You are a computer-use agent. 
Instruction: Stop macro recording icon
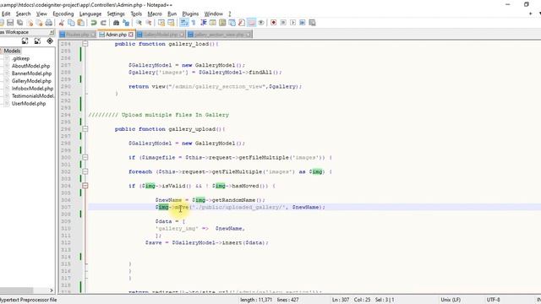[x=283, y=23]
